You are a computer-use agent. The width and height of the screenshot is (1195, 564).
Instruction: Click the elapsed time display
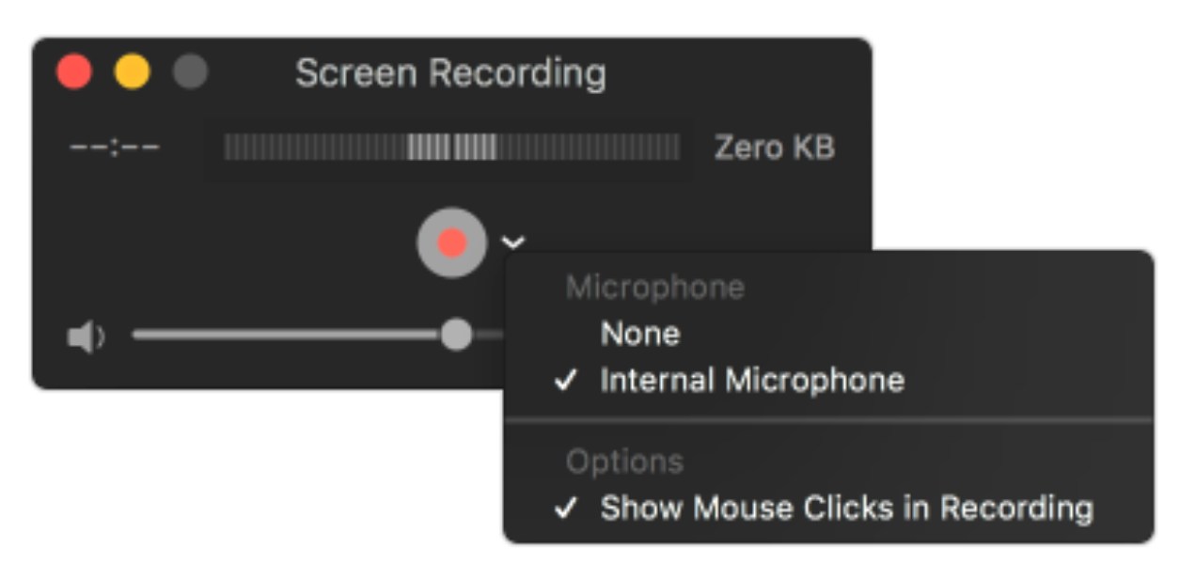click(114, 149)
